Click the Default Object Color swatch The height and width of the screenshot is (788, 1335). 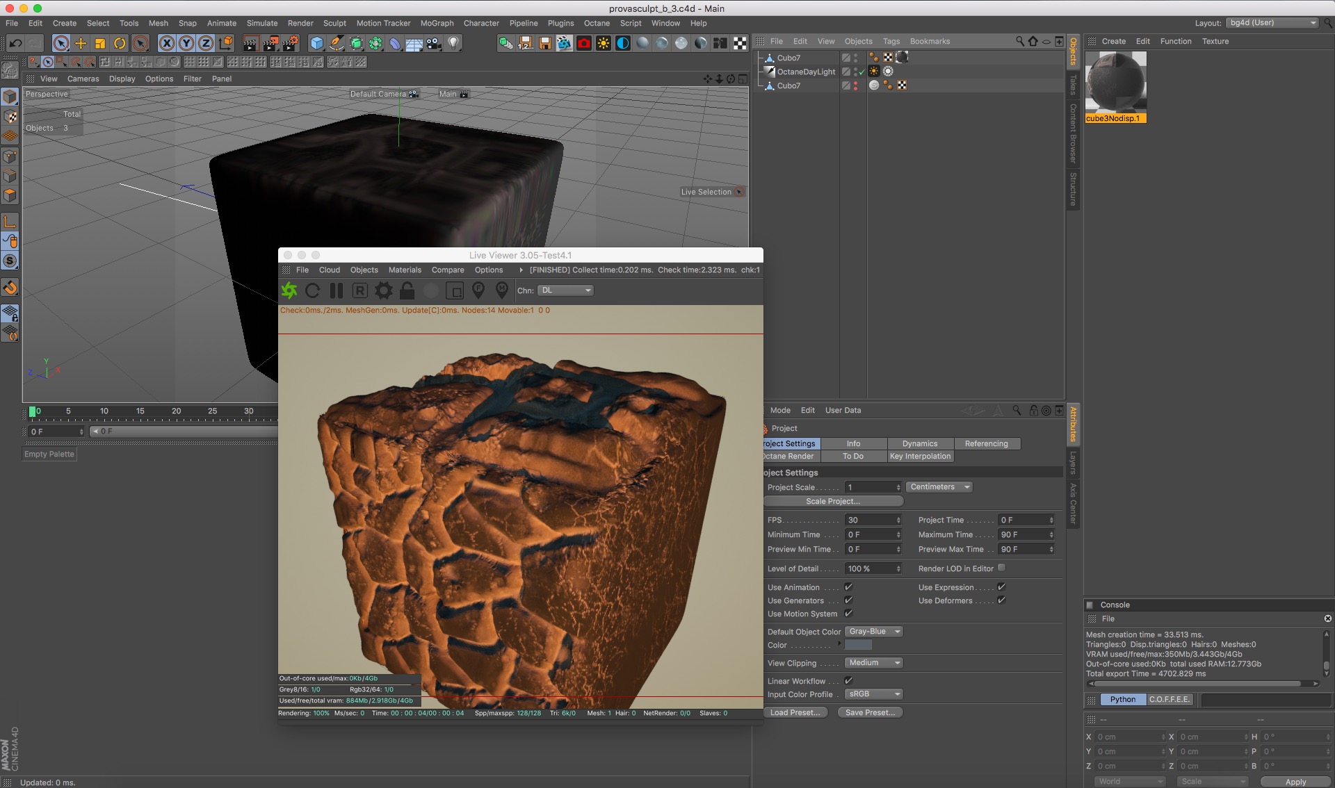point(858,645)
